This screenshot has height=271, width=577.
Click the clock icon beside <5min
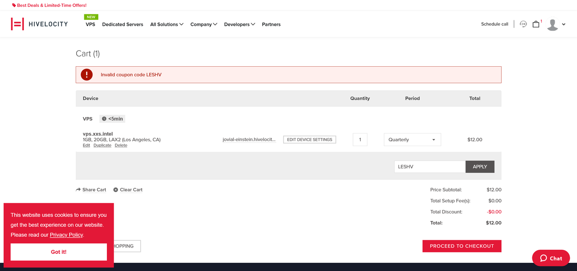pyautogui.click(x=104, y=119)
